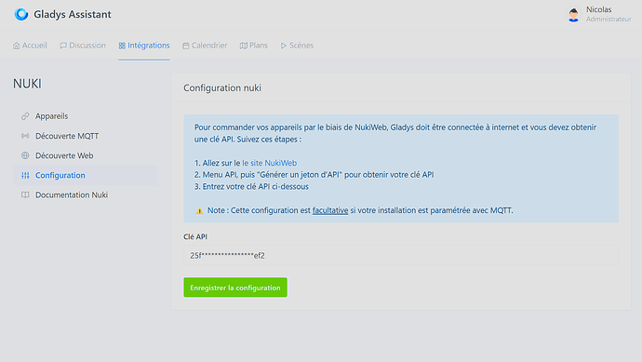Viewport: 642px width, 362px height.
Task: Click the warning triangle icon in the note
Action: [x=199, y=211]
